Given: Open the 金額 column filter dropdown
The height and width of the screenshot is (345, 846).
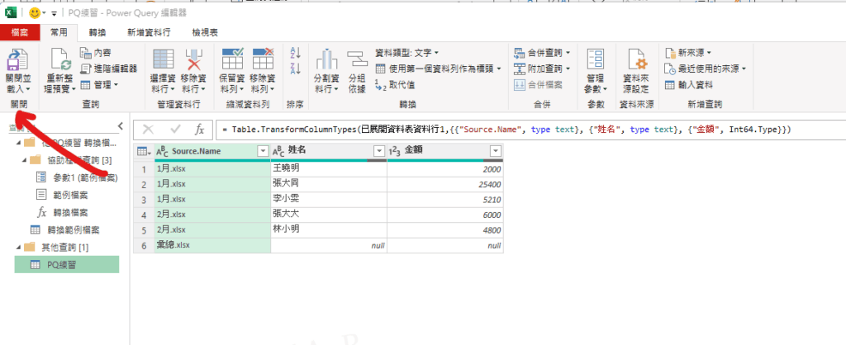Looking at the screenshot, I should pos(495,151).
